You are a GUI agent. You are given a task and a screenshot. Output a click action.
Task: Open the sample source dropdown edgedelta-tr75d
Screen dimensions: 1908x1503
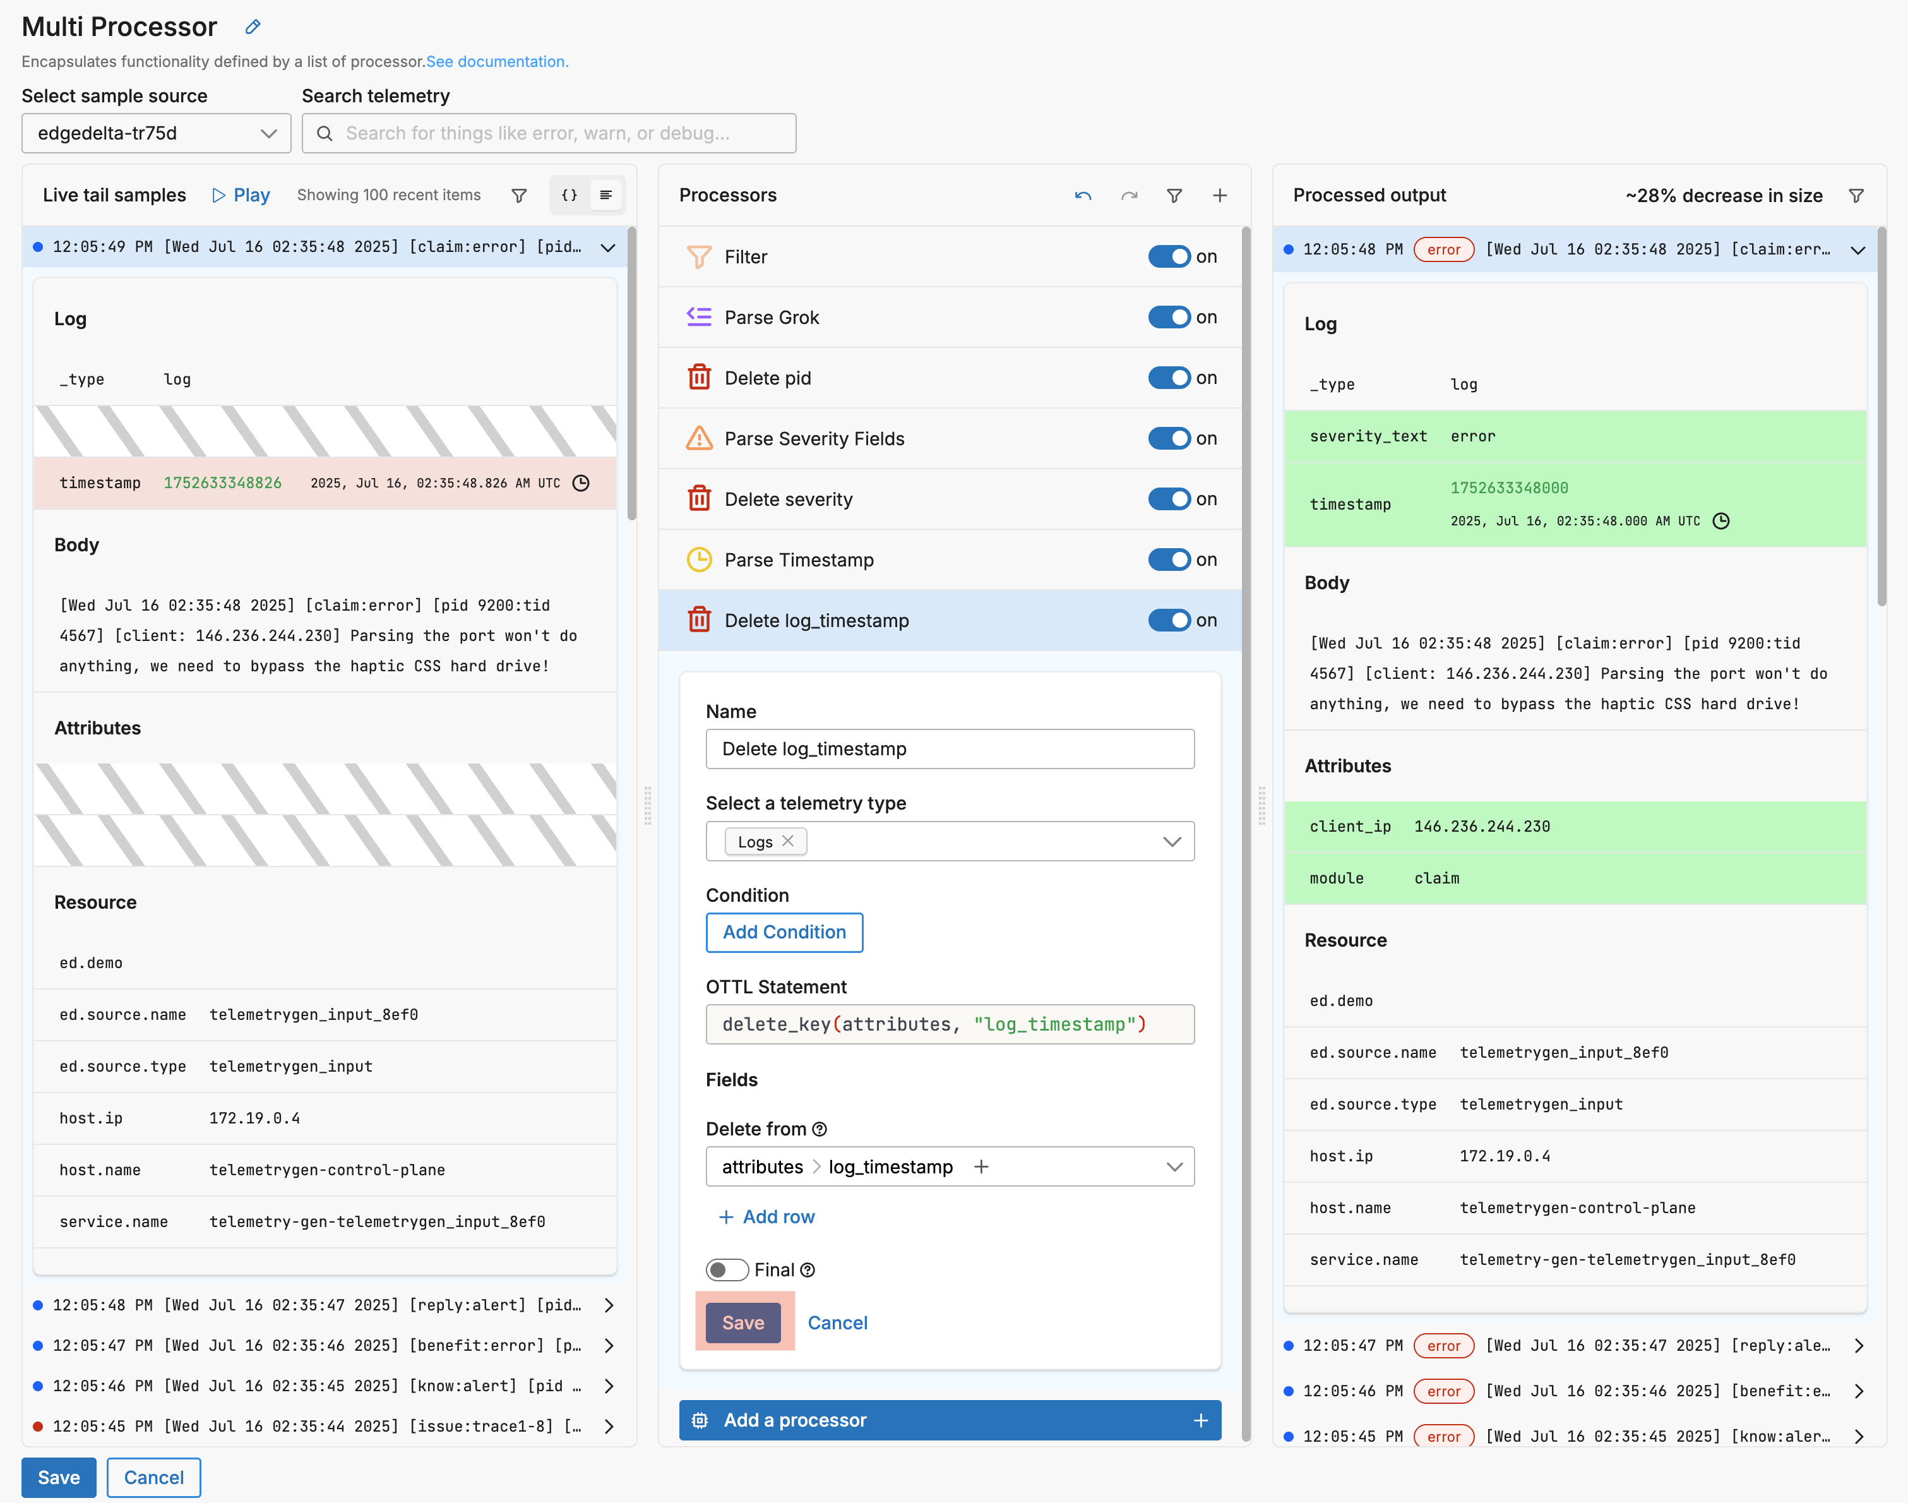[x=157, y=134]
